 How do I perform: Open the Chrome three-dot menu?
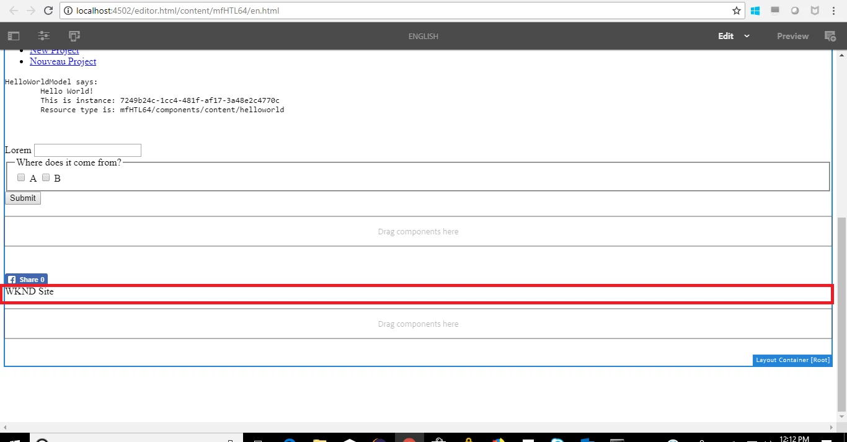pyautogui.click(x=835, y=11)
